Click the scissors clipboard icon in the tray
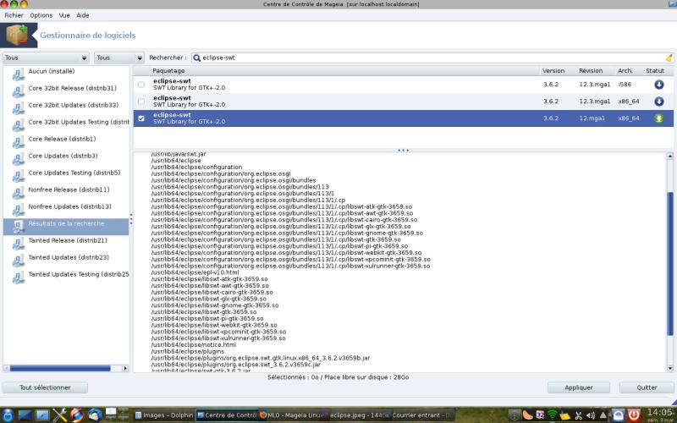Screen dimensions: 677x423 pyautogui.click(x=578, y=415)
